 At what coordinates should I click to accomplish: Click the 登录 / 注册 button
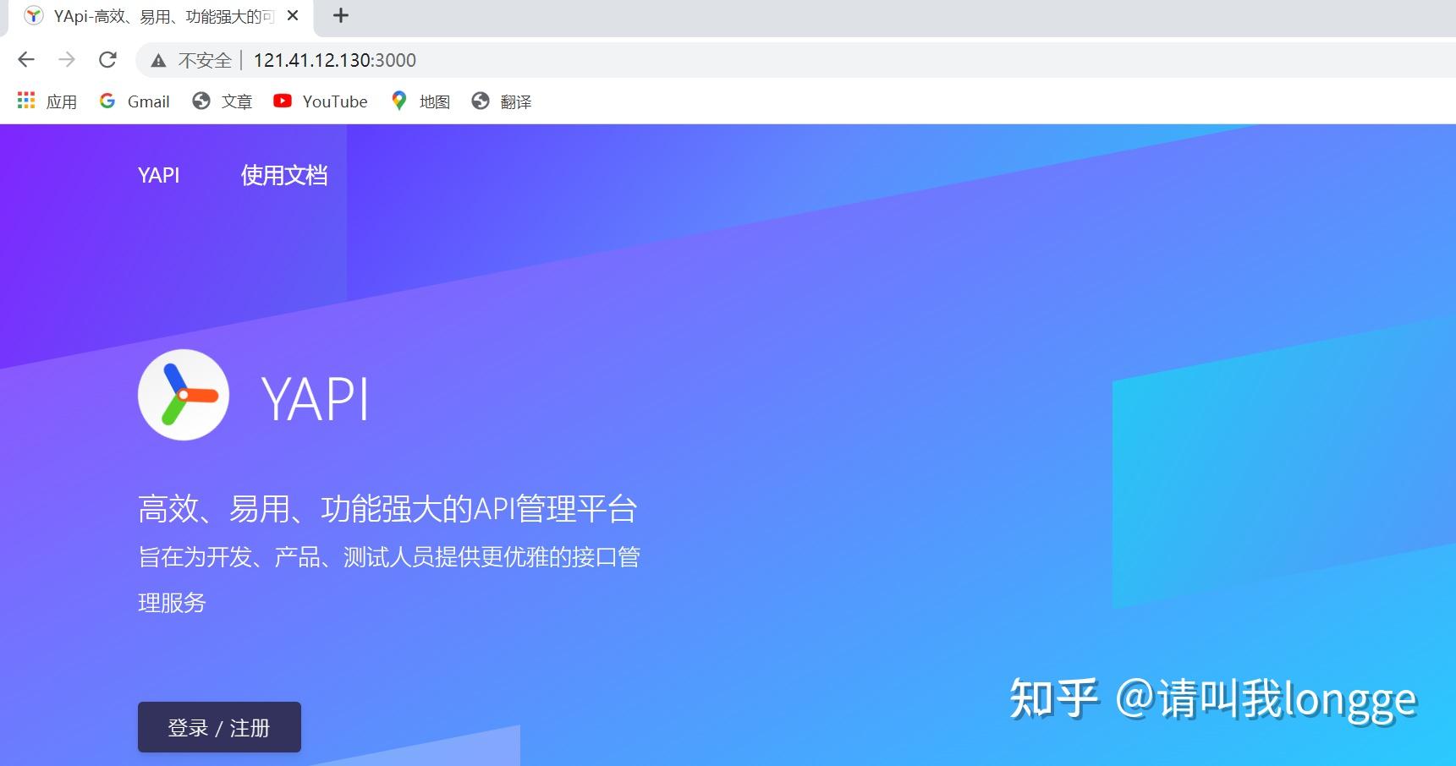point(219,727)
